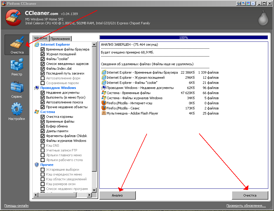Click computer icon of Недавние документы result
This screenshot has height=211, width=274.
[104, 87]
